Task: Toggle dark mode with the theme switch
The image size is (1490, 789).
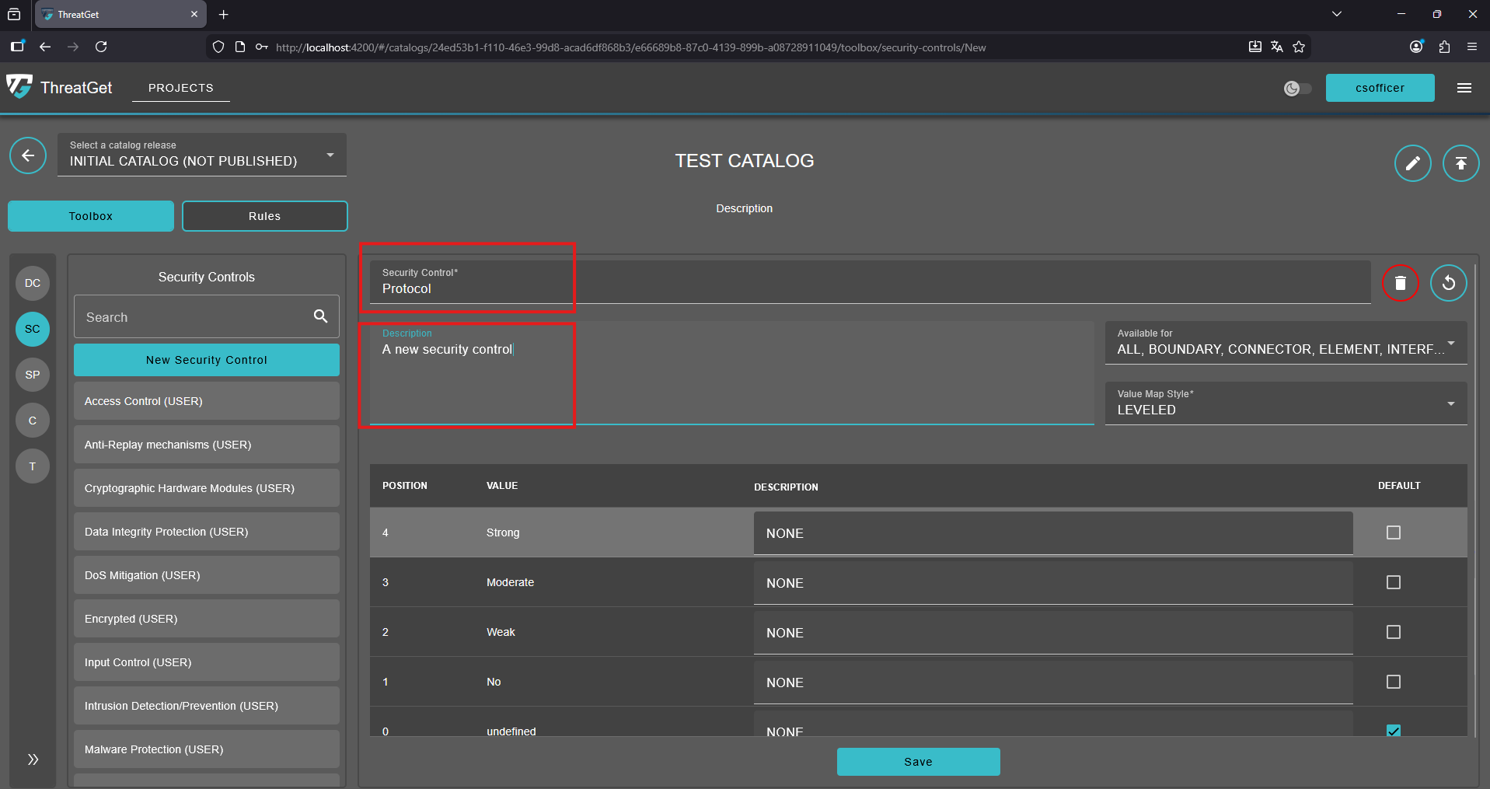Action: coord(1296,88)
